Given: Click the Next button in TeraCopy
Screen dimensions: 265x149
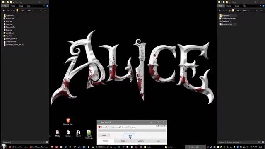Looking at the screenshot, I should (x=104, y=135).
